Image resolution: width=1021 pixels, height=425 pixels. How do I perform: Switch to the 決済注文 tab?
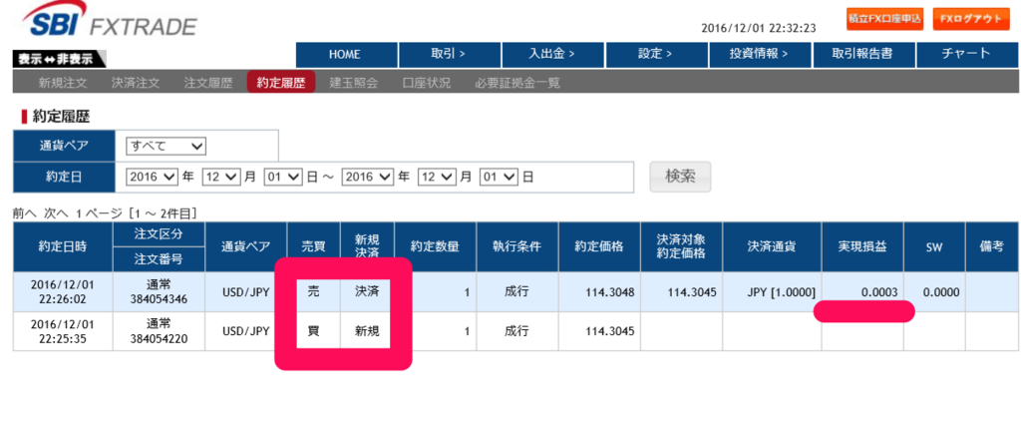point(136,84)
